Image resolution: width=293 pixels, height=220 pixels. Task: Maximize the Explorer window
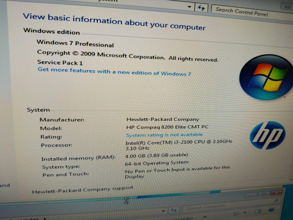coord(263,194)
